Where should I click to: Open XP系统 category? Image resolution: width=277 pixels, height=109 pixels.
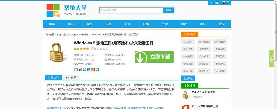coord(188,42)
